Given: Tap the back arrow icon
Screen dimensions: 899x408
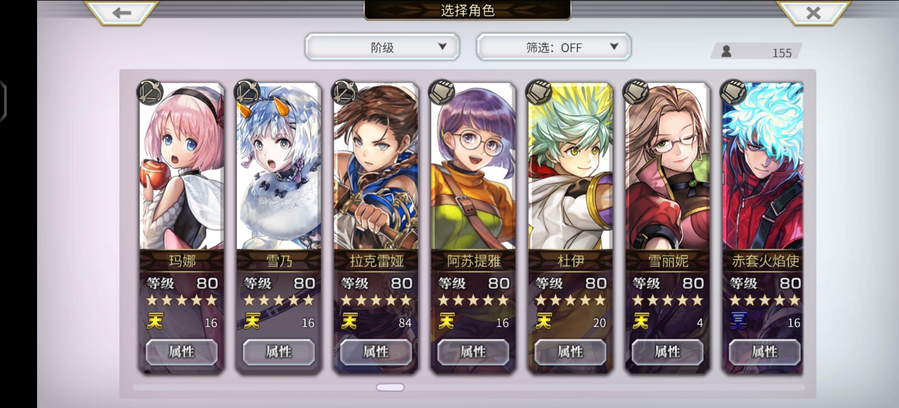Looking at the screenshot, I should (x=121, y=12).
